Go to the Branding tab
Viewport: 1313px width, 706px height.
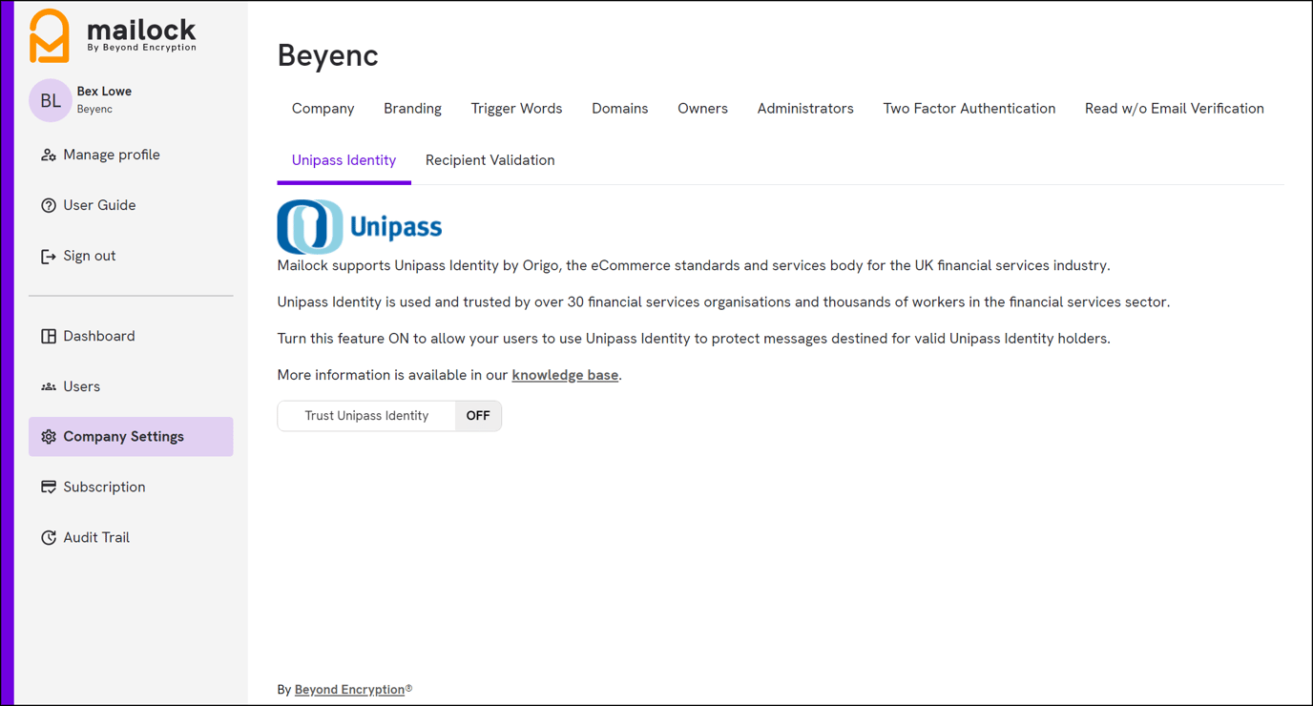coord(412,108)
